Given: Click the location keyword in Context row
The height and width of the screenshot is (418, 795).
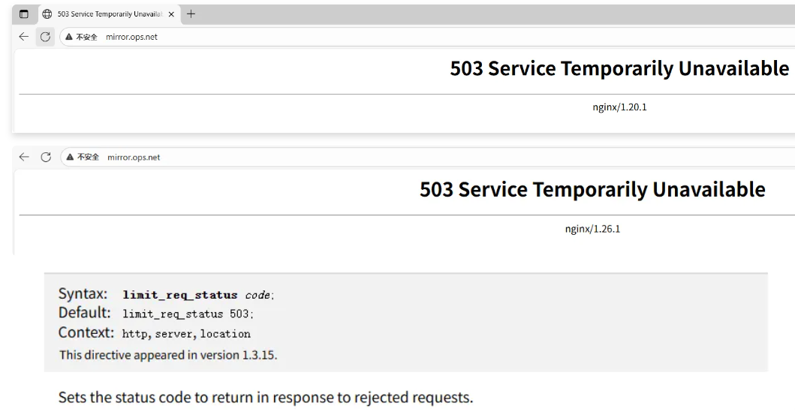Looking at the screenshot, I should [224, 334].
